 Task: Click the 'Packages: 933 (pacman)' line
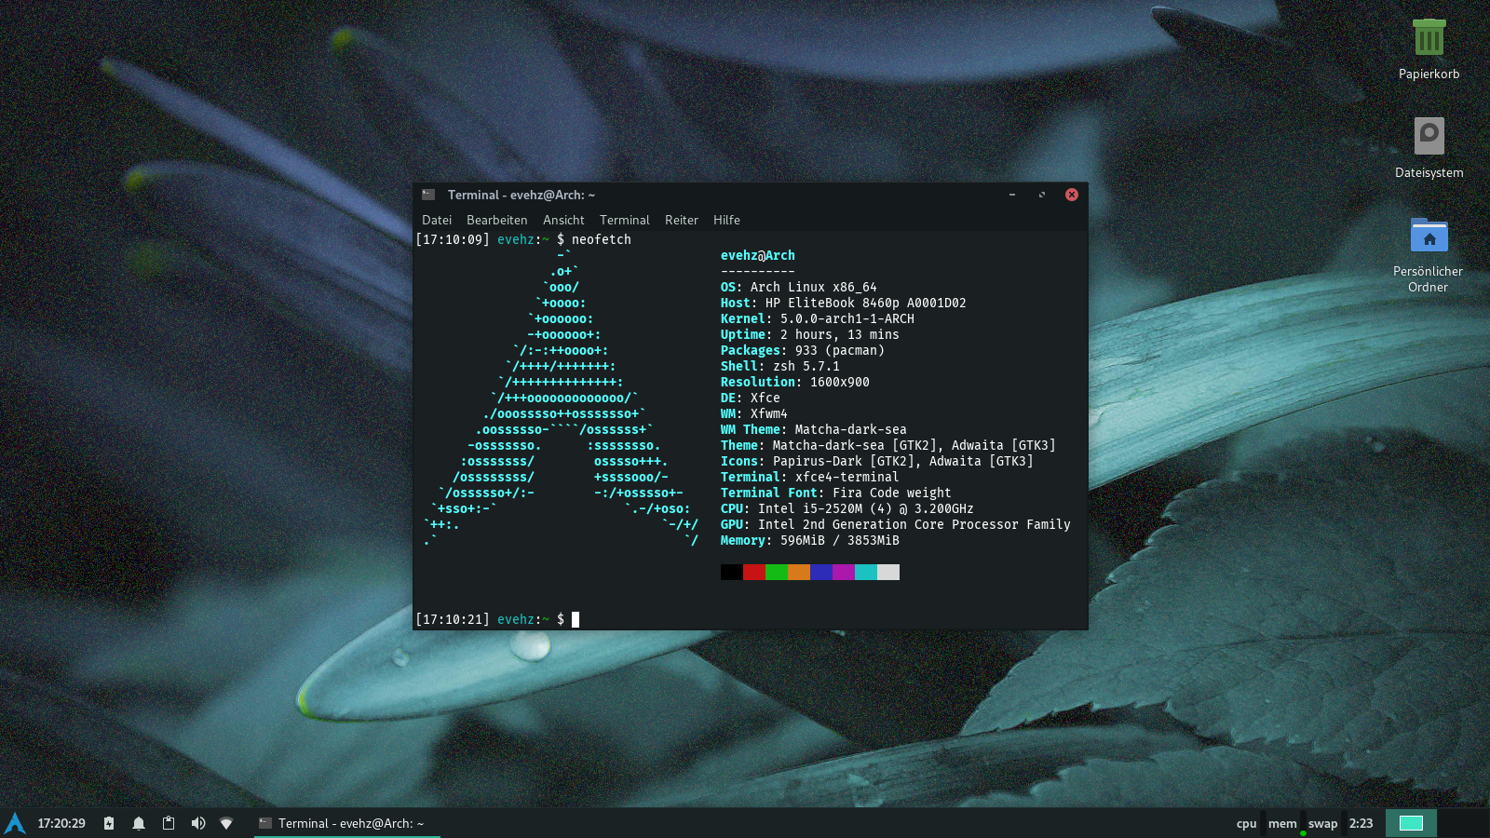pyautogui.click(x=803, y=350)
